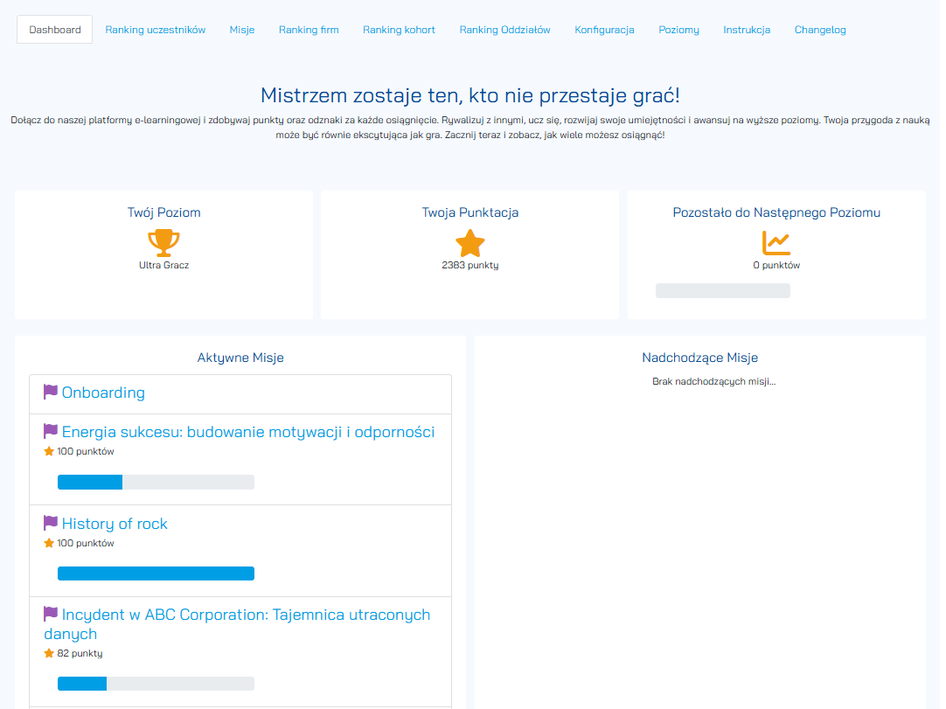Open the Ranking uczestników tab

156,30
